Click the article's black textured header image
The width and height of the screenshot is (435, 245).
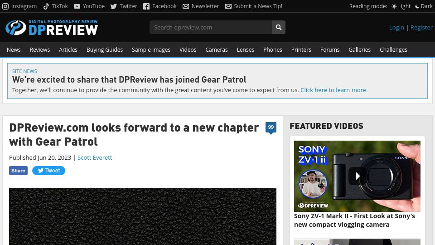(x=143, y=216)
